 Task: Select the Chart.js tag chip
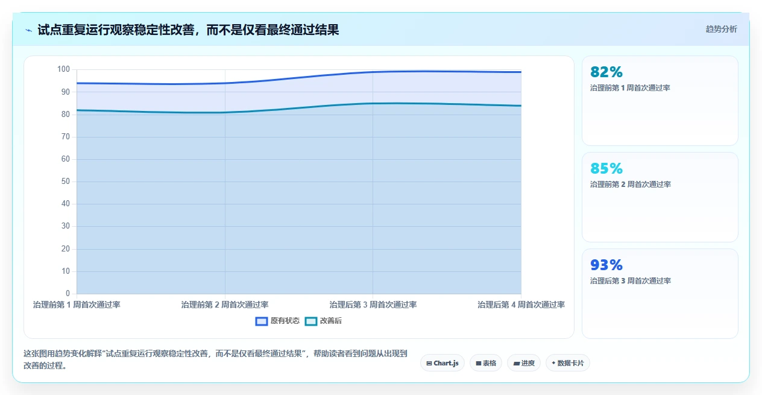tap(442, 363)
